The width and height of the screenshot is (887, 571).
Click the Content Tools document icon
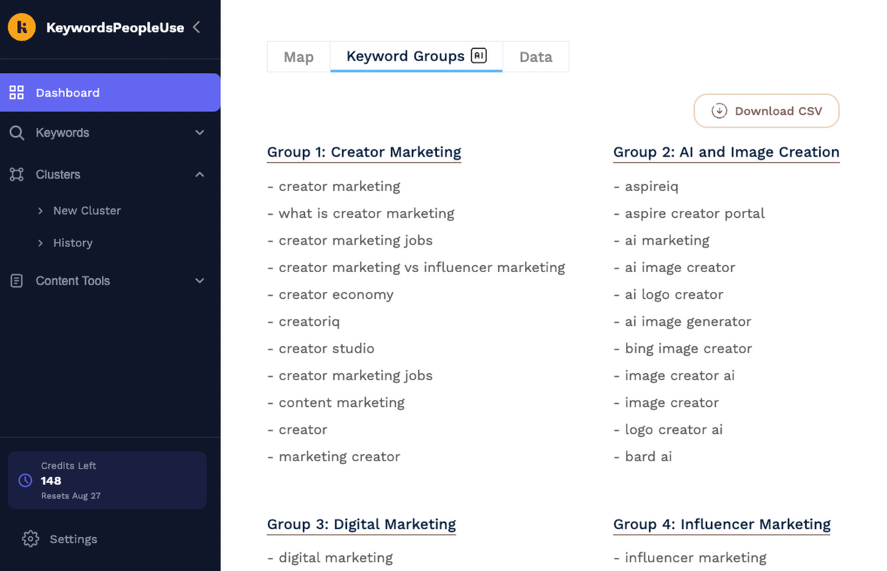pos(17,281)
